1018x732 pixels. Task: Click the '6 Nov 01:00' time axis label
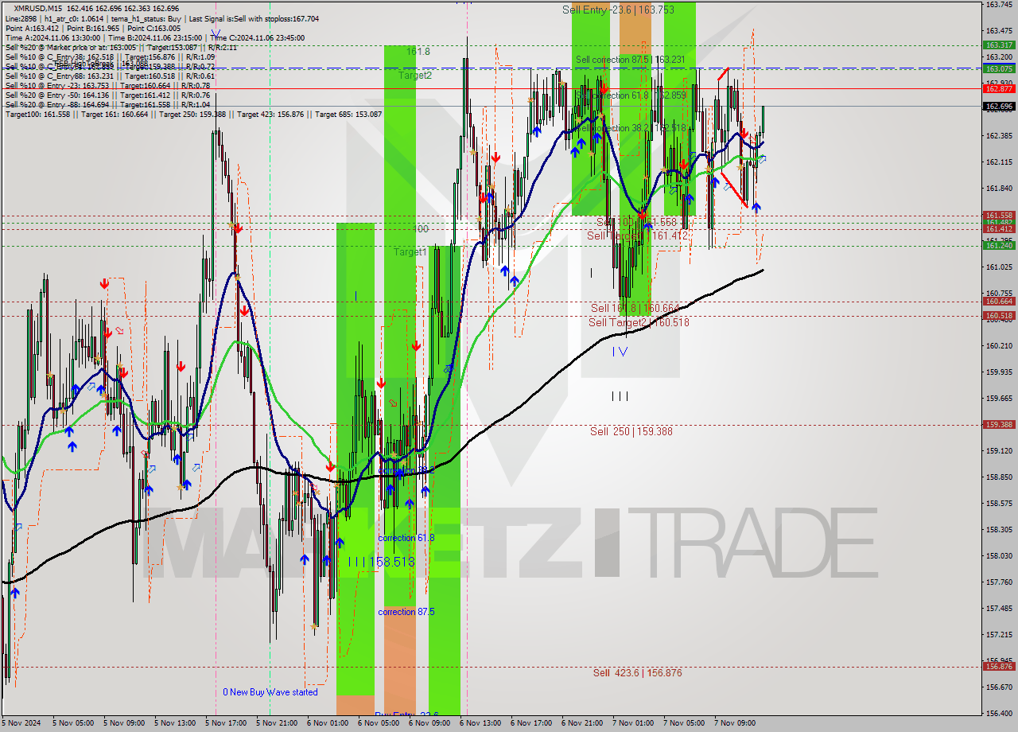pos(327,723)
